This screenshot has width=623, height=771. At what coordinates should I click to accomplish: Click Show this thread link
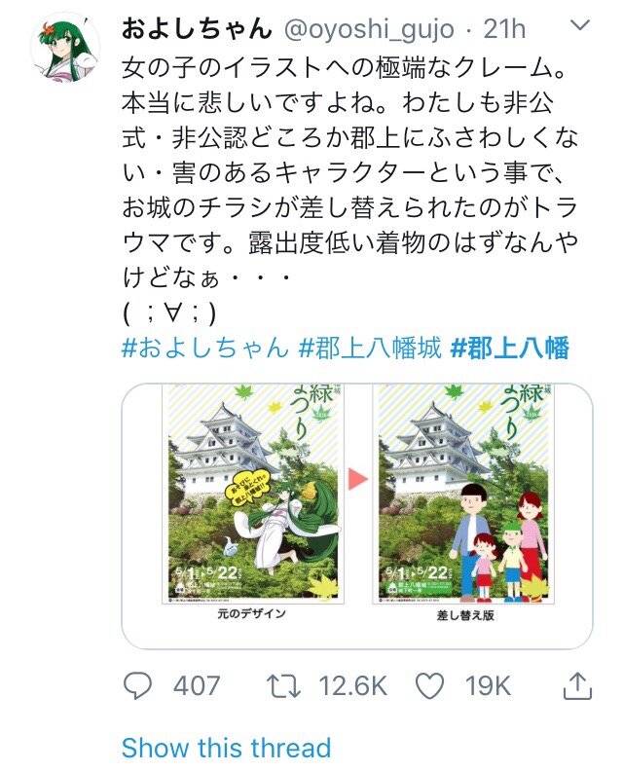tap(226, 748)
